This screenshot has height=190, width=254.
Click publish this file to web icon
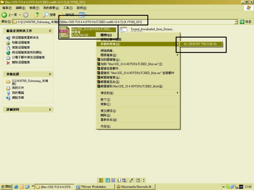click(8, 53)
